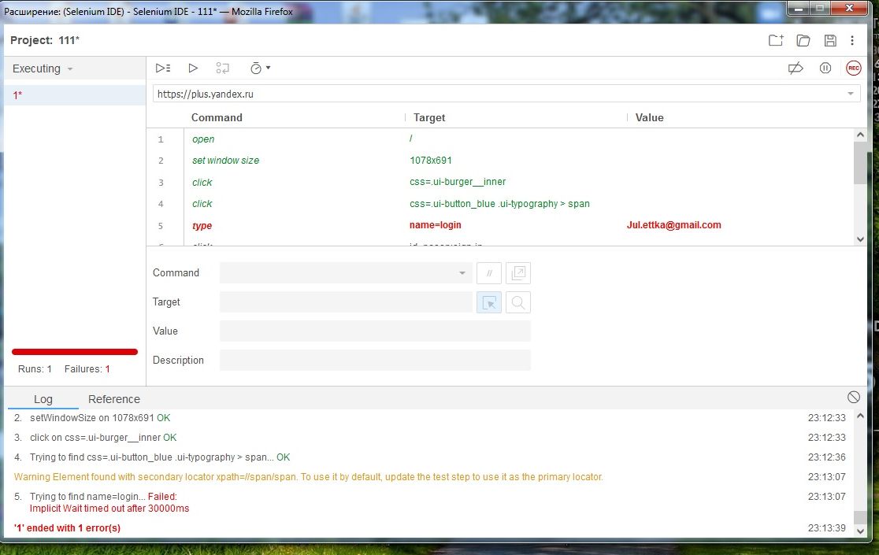Select the click css=.ui-burger__inner row

click(500, 182)
